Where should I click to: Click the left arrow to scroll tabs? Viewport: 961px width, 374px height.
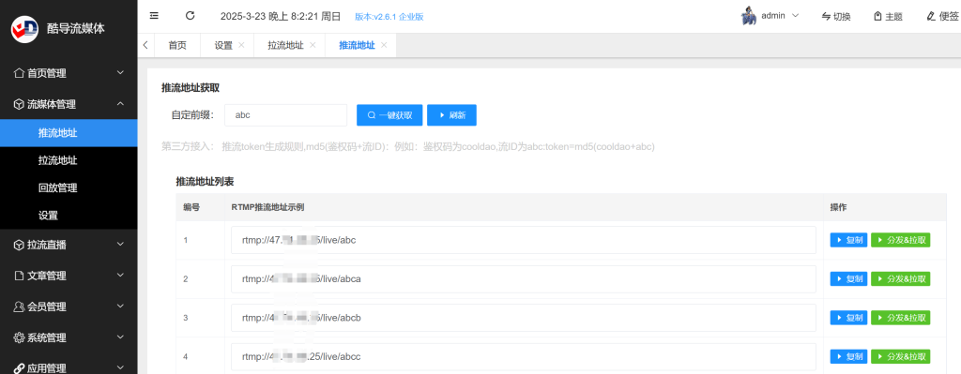coord(145,45)
